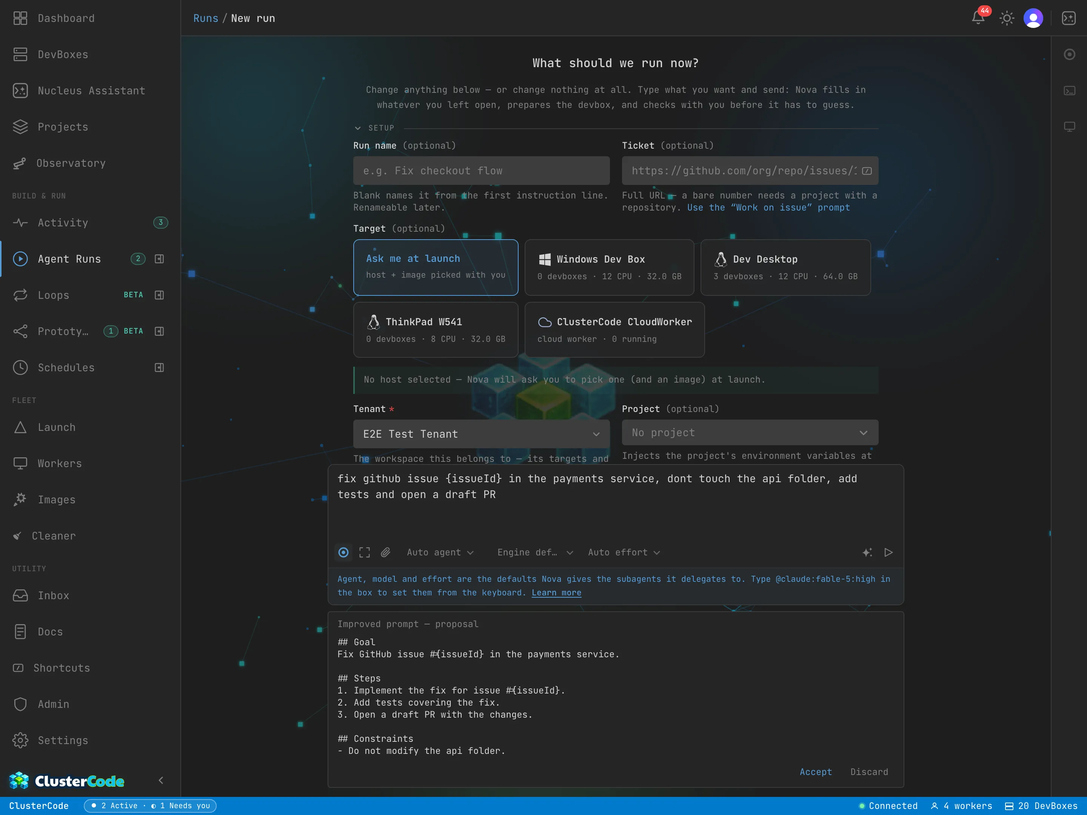The height and width of the screenshot is (815, 1087).
Task: Open Loops in the sidebar
Action: tap(90, 295)
